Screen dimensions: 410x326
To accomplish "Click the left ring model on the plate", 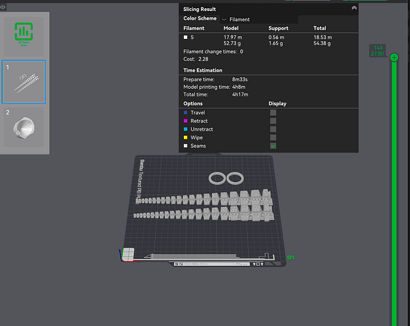I will [217, 178].
